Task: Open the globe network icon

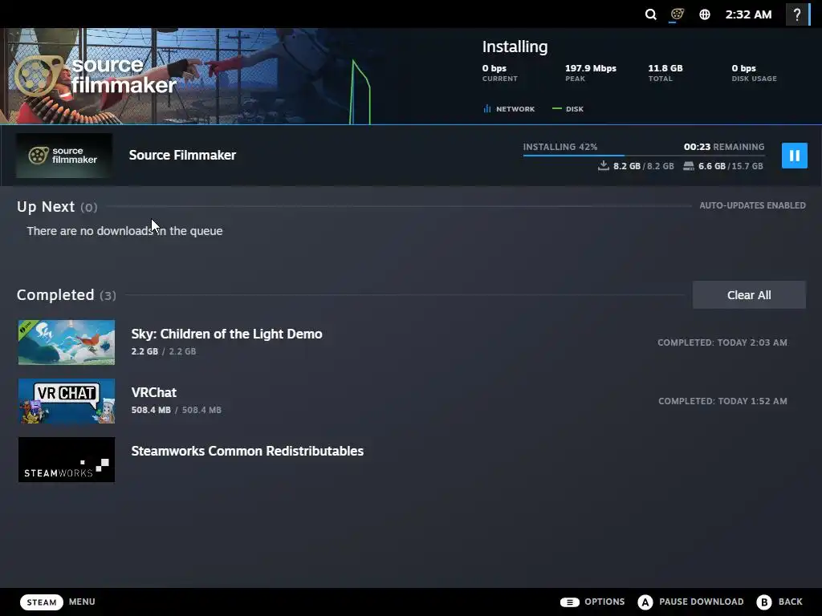Action: [705, 14]
